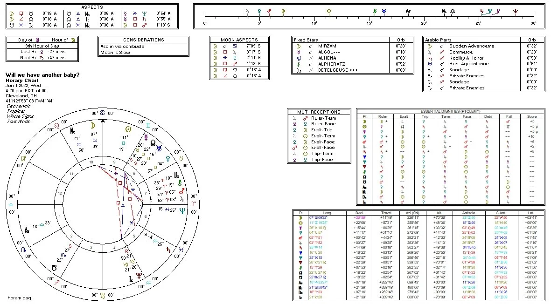Click Mercury's glyph on the chart wheel
The image size is (551, 304).
pyautogui.click(x=146, y=137)
